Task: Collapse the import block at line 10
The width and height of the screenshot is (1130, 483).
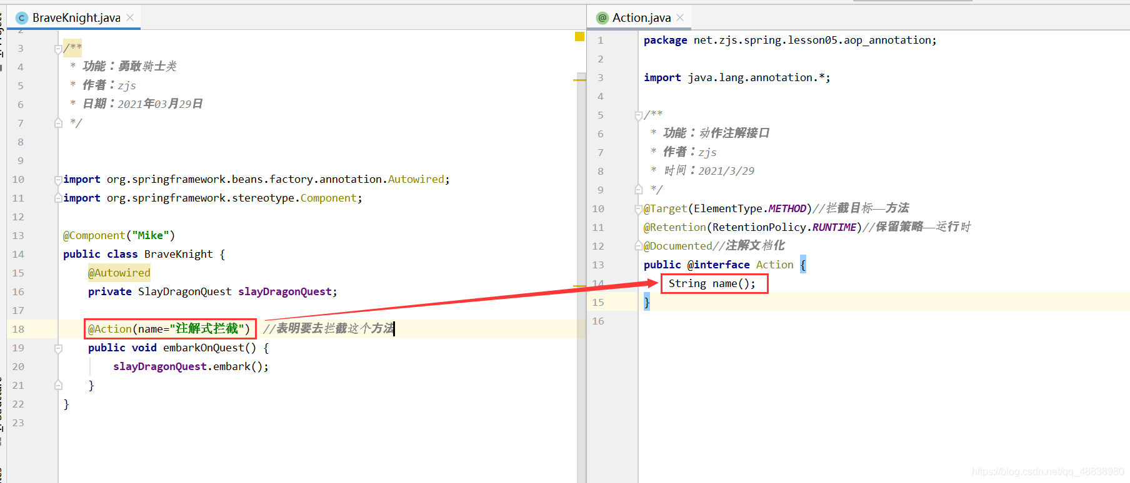Action: (58, 180)
